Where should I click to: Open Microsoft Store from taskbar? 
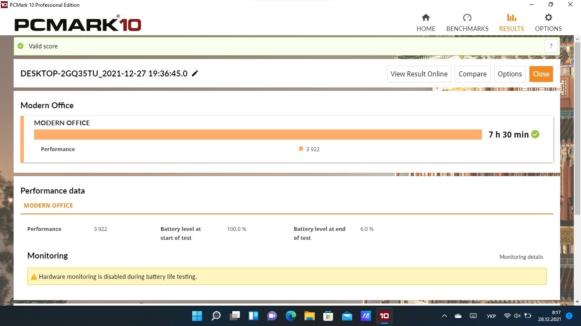(328, 316)
